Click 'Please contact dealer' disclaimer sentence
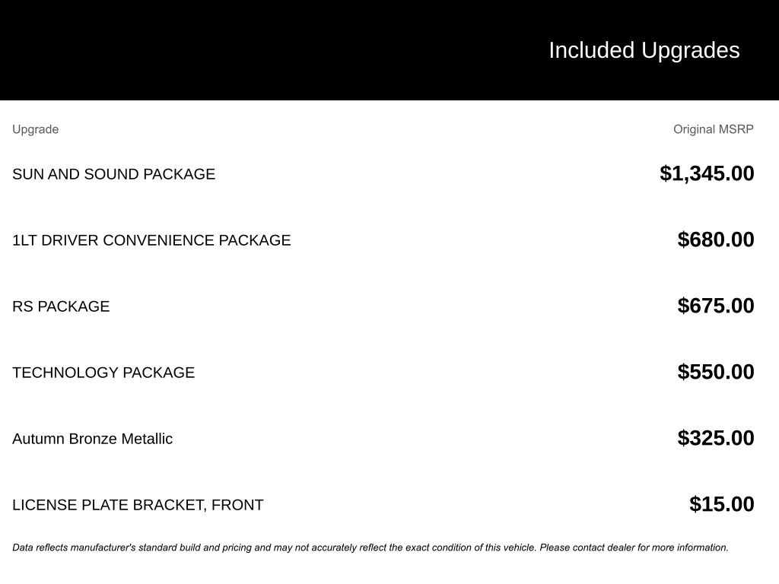The height and width of the screenshot is (584, 779). (x=634, y=547)
